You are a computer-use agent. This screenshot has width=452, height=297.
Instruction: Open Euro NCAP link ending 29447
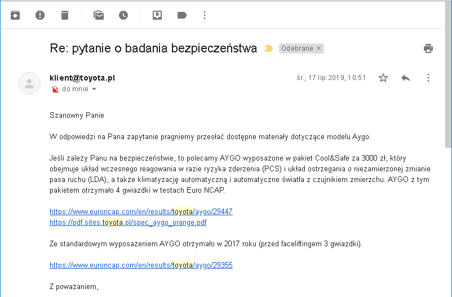(141, 212)
